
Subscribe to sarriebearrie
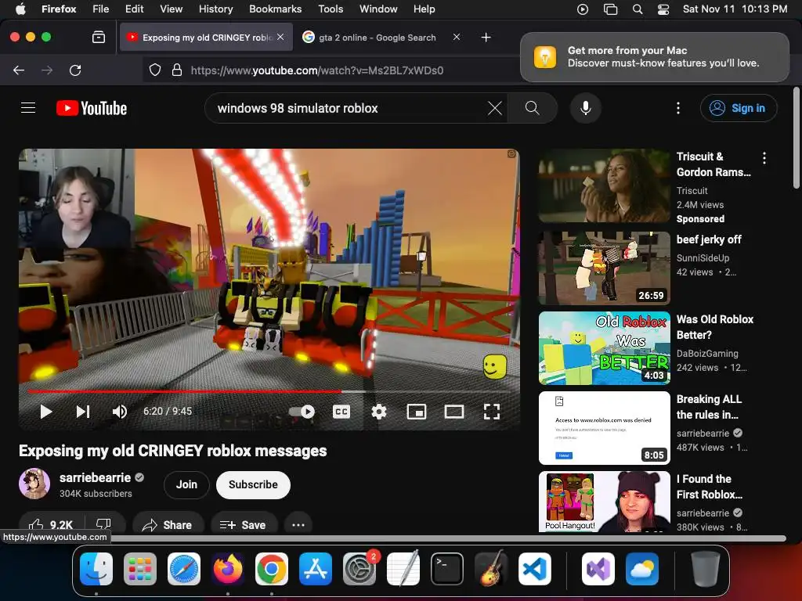click(253, 484)
